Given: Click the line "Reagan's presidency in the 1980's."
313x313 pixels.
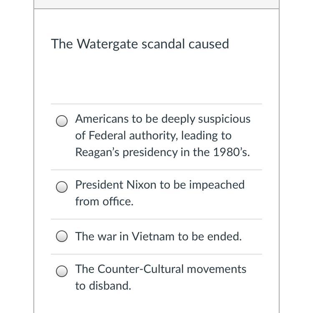Looking at the screenshot, I should click(162, 152).
